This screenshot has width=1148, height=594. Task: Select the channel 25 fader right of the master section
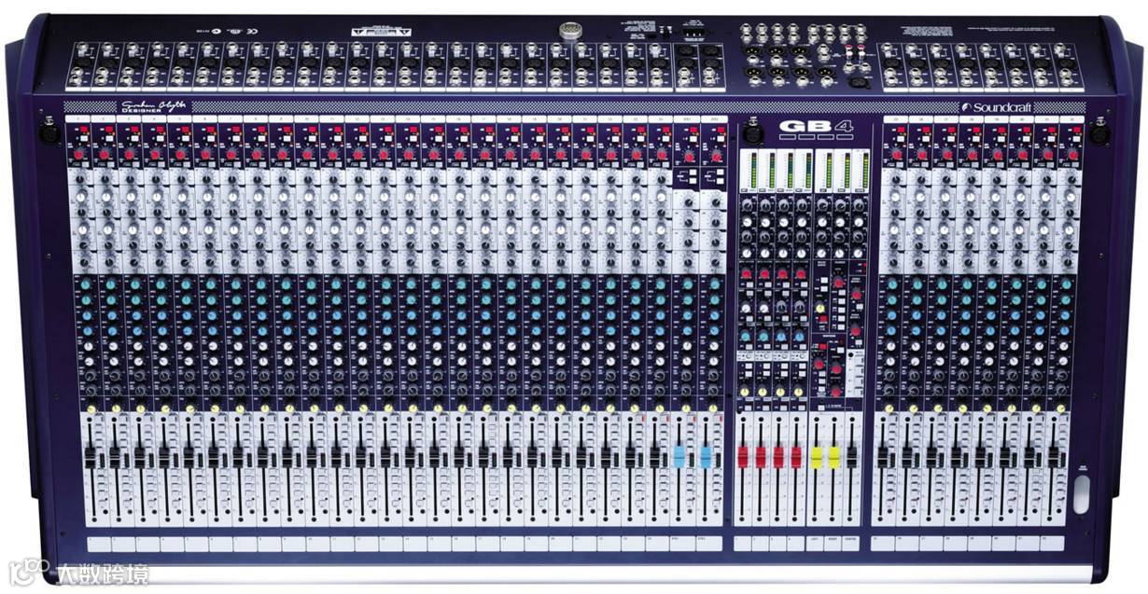tap(883, 457)
